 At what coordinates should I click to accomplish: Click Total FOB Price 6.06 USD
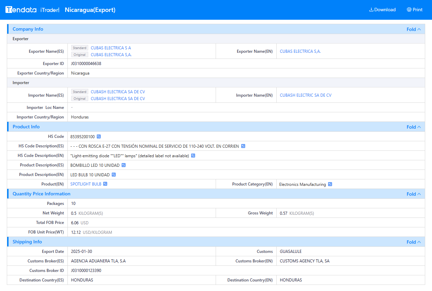click(80, 223)
